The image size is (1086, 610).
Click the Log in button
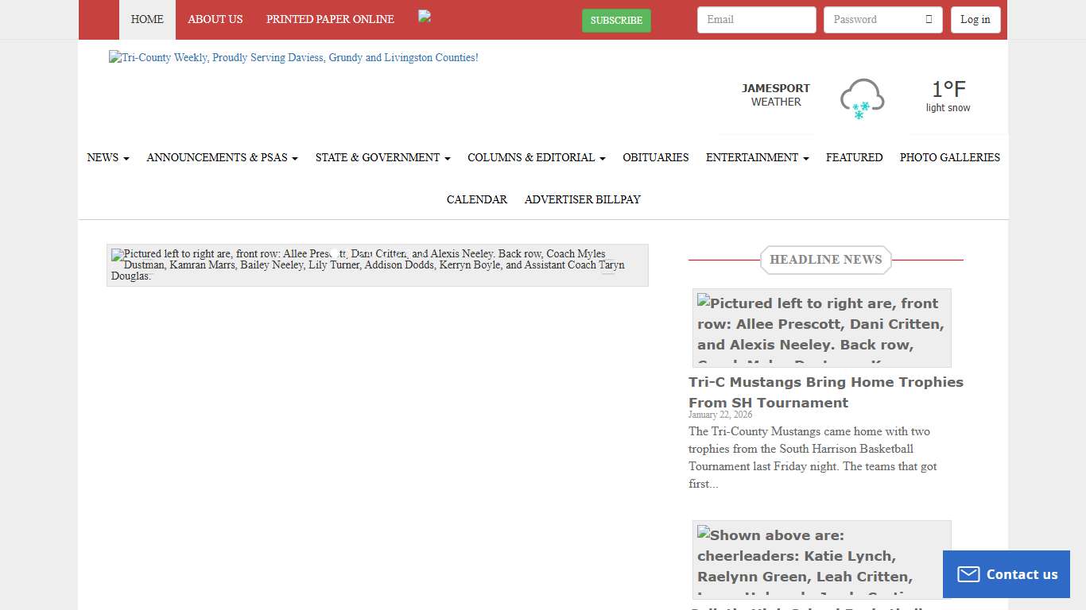(x=975, y=20)
